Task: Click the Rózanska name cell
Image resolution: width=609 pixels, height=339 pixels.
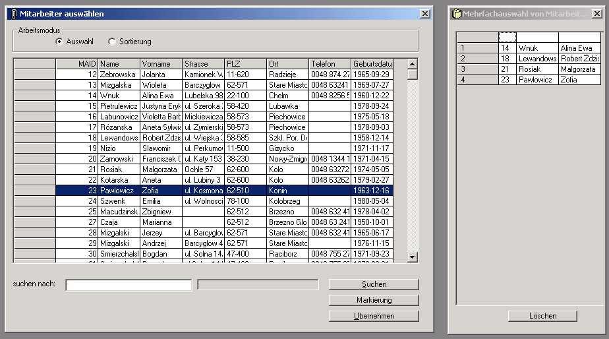Action: pyautogui.click(x=119, y=127)
